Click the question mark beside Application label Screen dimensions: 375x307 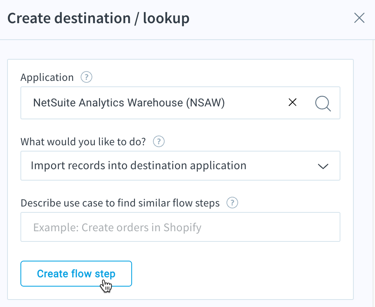86,77
